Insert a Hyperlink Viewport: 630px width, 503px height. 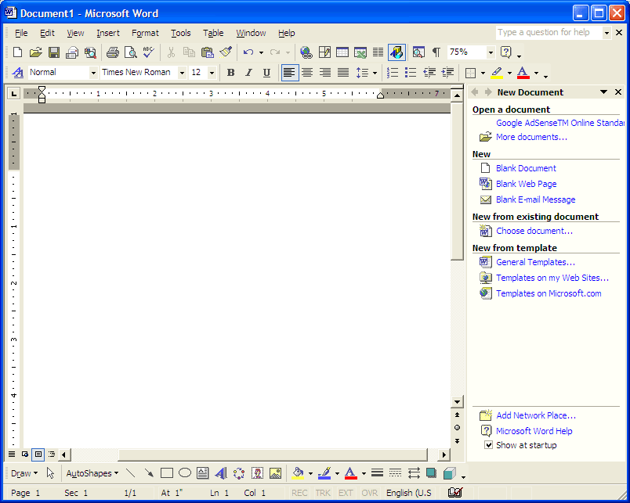306,52
